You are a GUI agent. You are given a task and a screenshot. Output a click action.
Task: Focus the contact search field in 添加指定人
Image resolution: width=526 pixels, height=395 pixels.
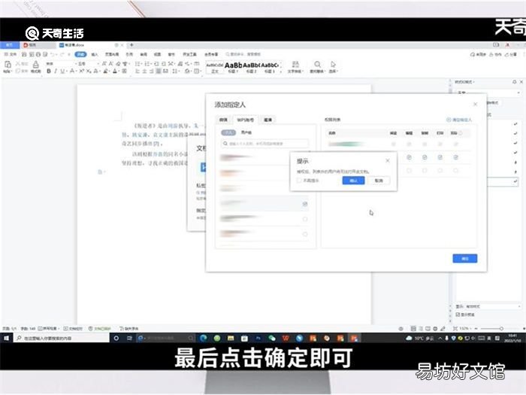coord(265,144)
